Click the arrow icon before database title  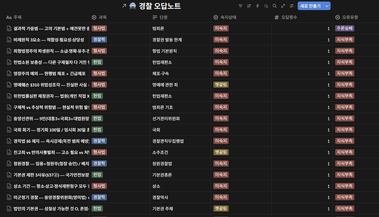124,6
